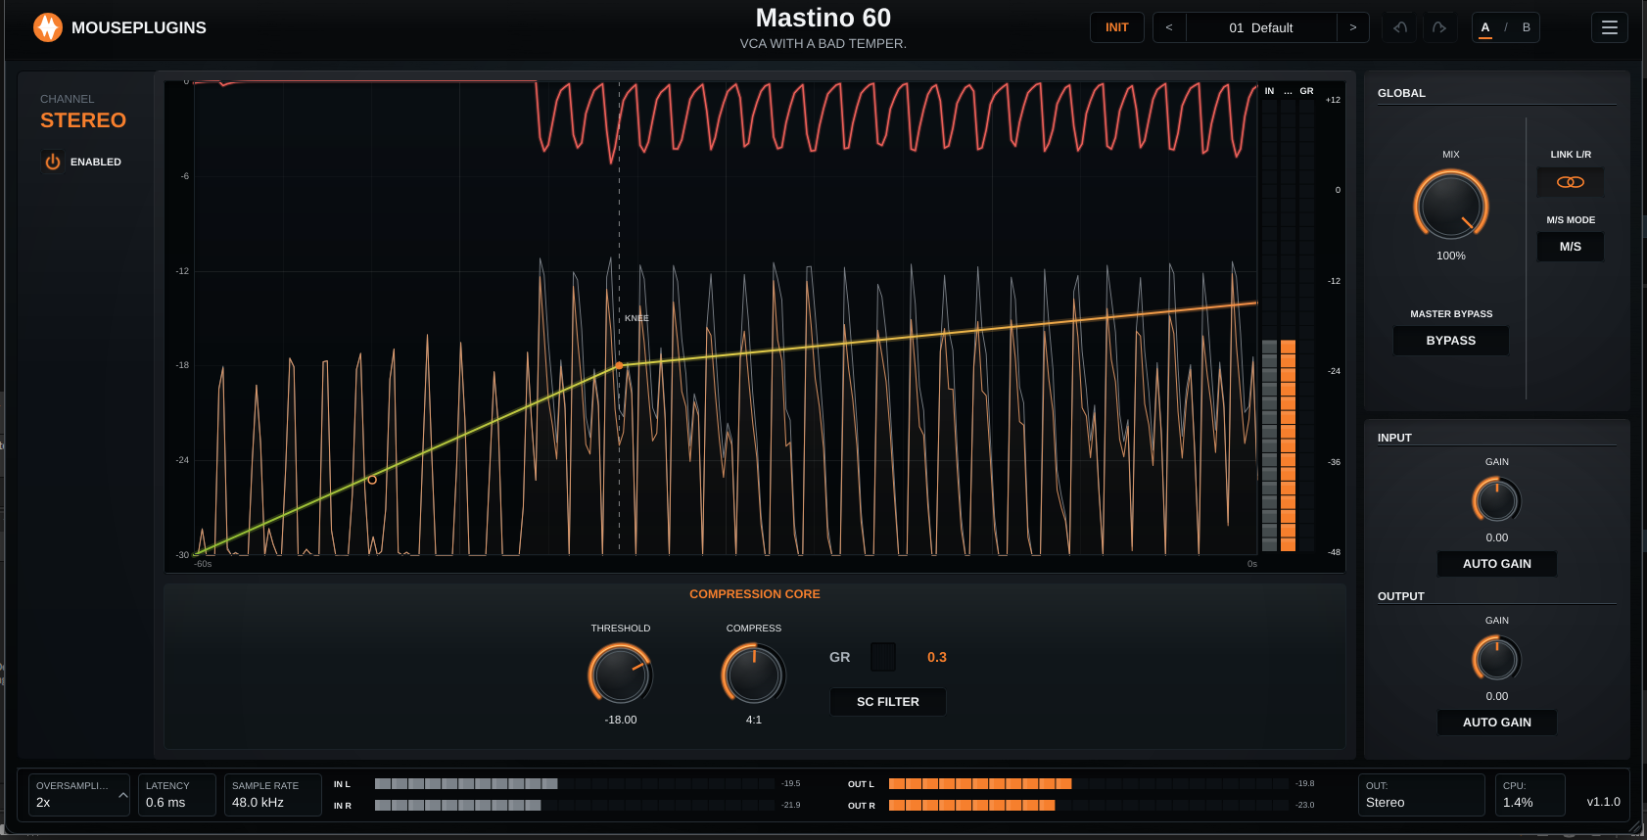1647x840 pixels.
Task: Click the vertical GR meter bar
Action: click(1306, 325)
